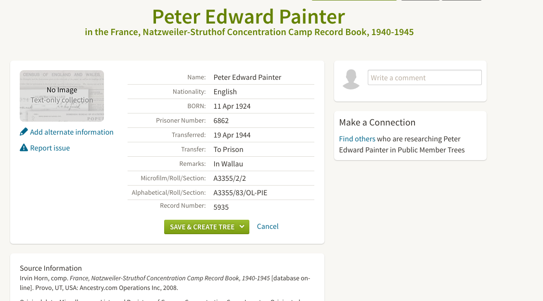The width and height of the screenshot is (543, 301).
Task: Open Add alternate information link
Action: coord(72,132)
